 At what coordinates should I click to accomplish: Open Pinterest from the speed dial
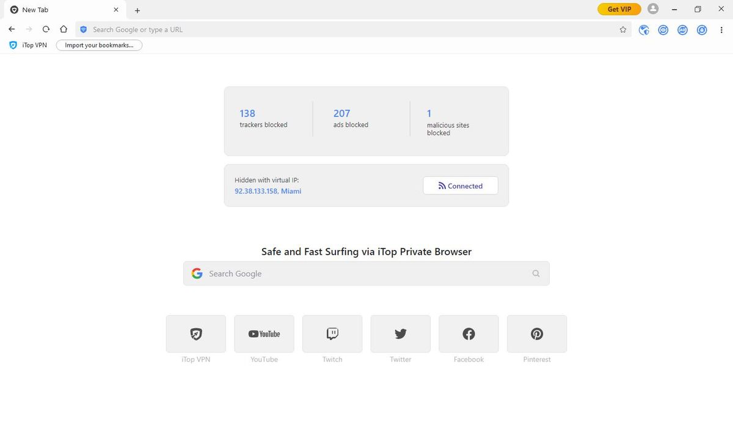point(536,334)
